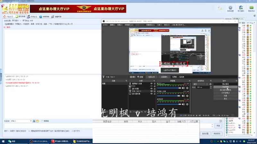Start the virtual camera in OBS controls
Screen dimensions: 257x144
tap(226, 90)
